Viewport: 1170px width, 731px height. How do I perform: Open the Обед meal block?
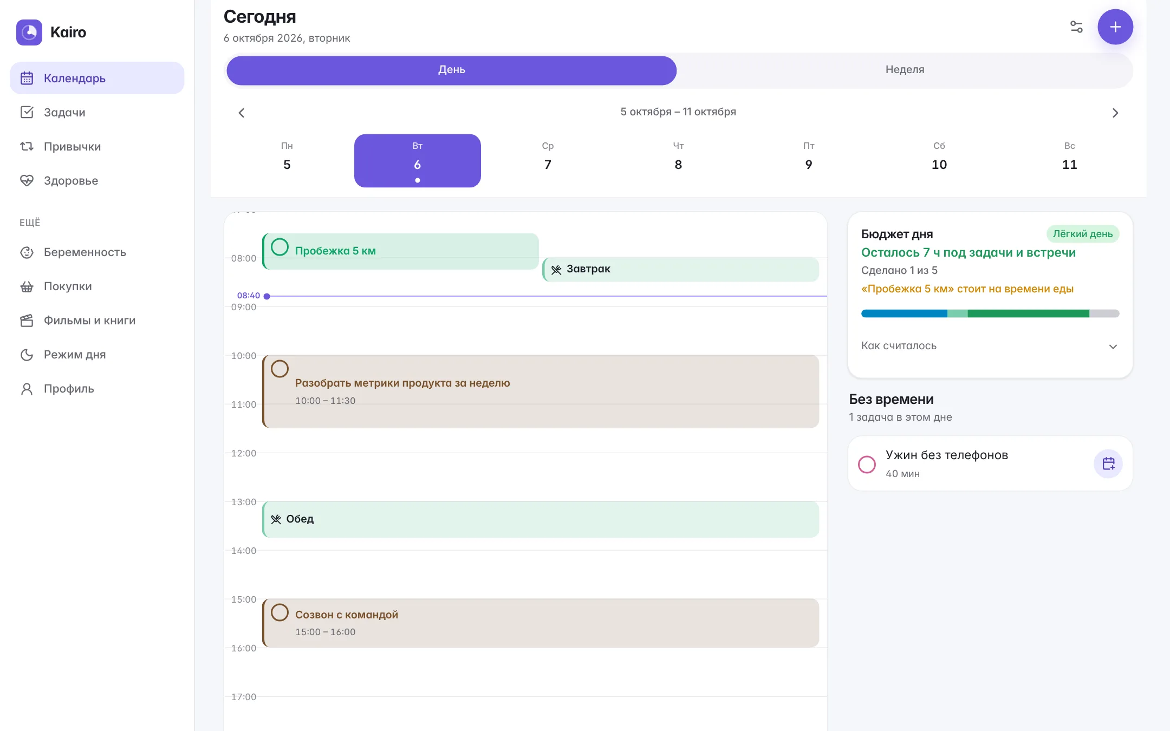click(x=541, y=519)
